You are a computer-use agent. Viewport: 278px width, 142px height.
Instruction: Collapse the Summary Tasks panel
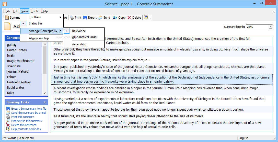[45, 102]
